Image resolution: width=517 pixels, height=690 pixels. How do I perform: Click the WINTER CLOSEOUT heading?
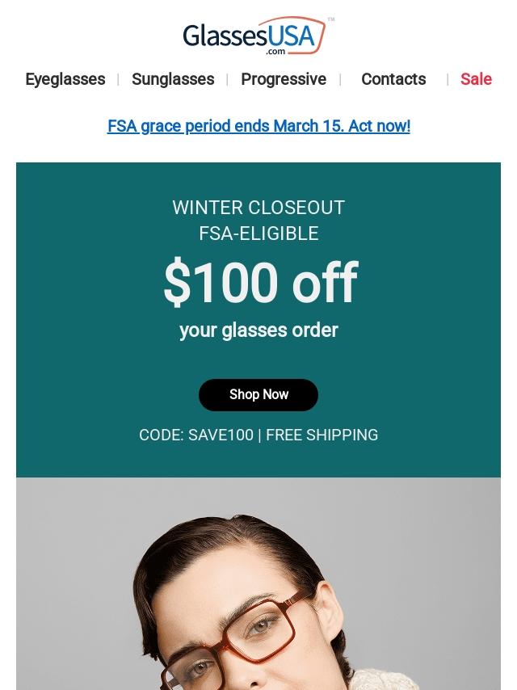[258, 208]
